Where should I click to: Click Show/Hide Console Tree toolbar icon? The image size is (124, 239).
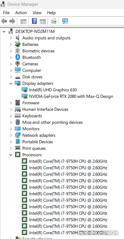point(23,21)
